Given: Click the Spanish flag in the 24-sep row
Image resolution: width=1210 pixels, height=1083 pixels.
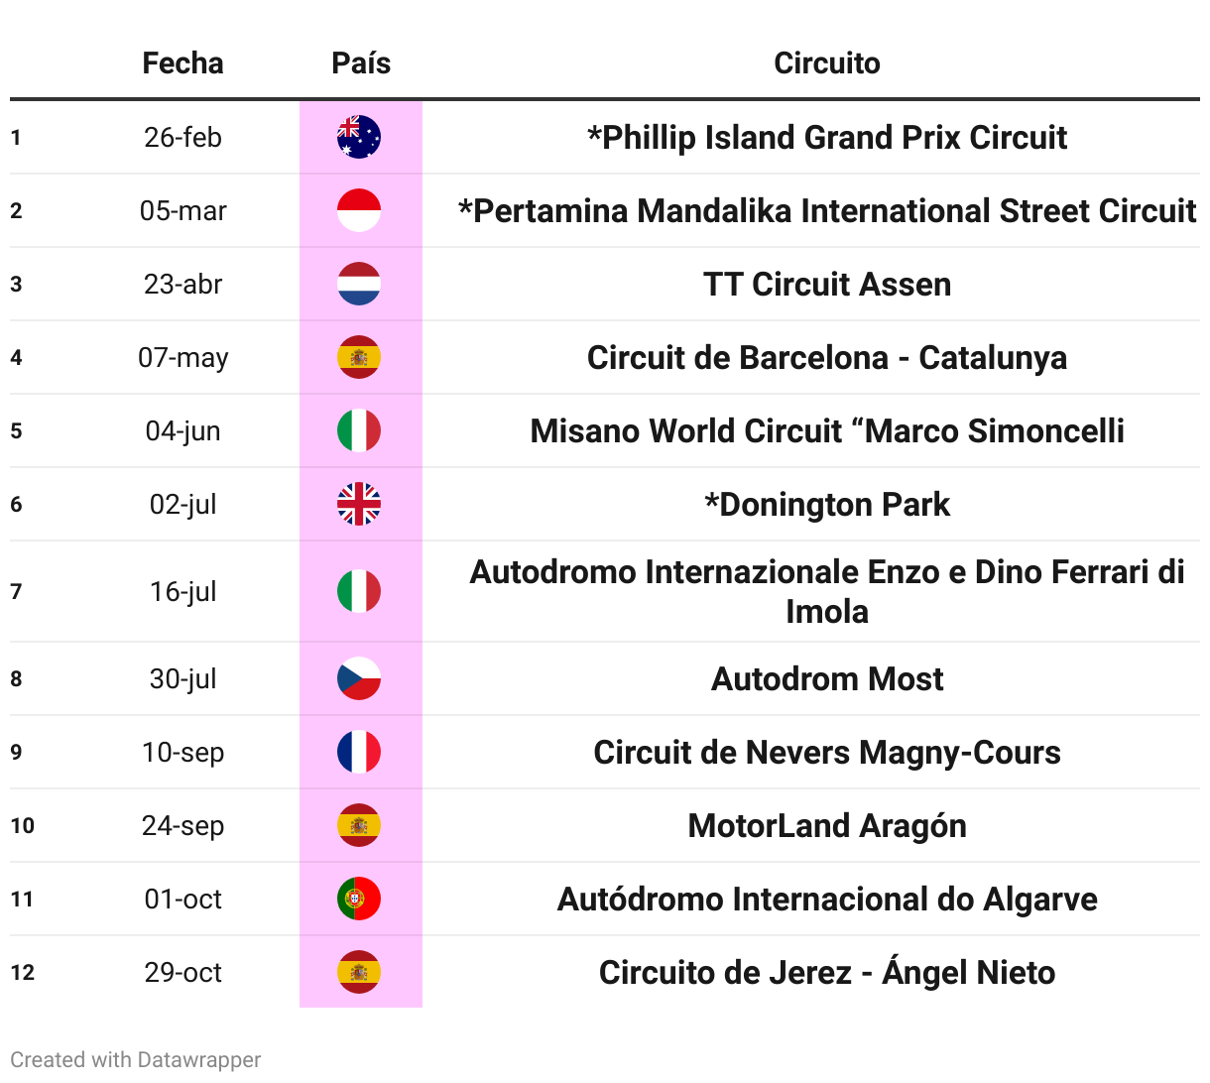Looking at the screenshot, I should pos(359,825).
